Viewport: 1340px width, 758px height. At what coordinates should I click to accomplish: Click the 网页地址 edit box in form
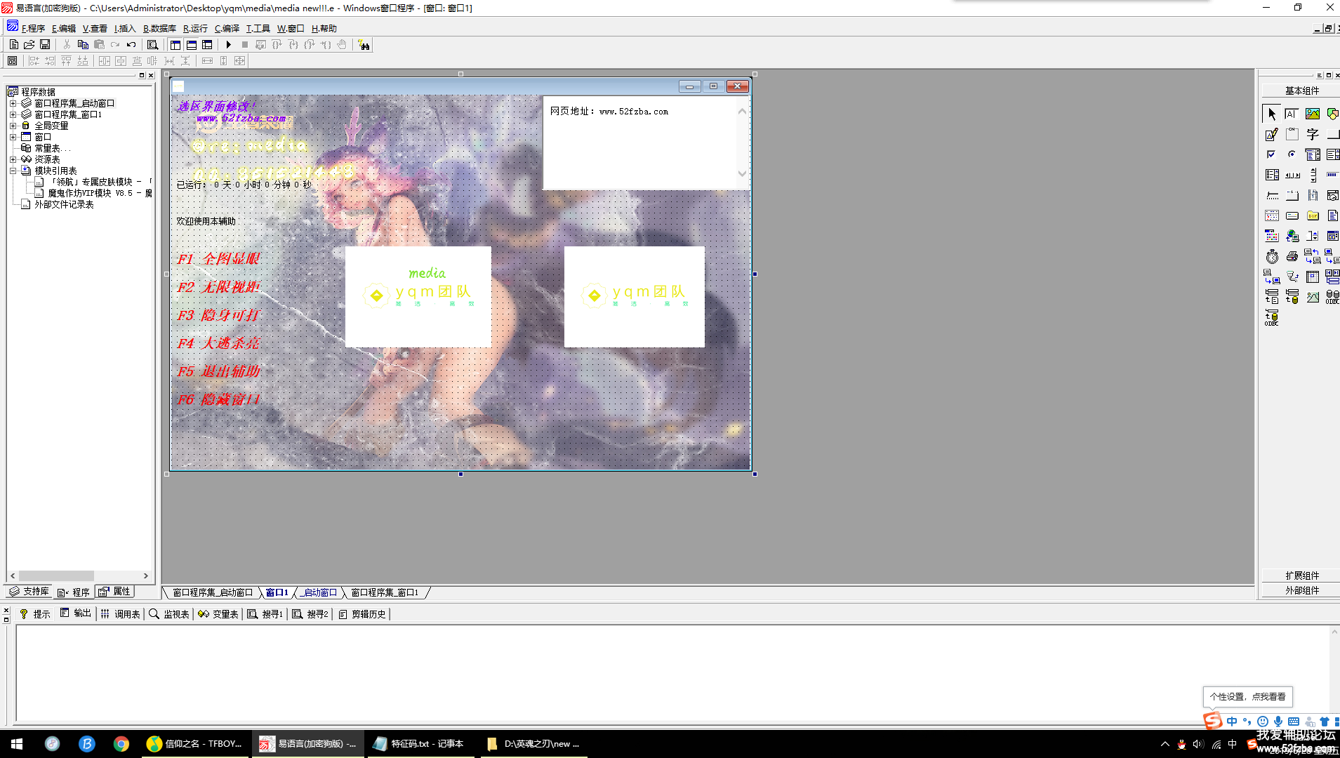(x=646, y=142)
